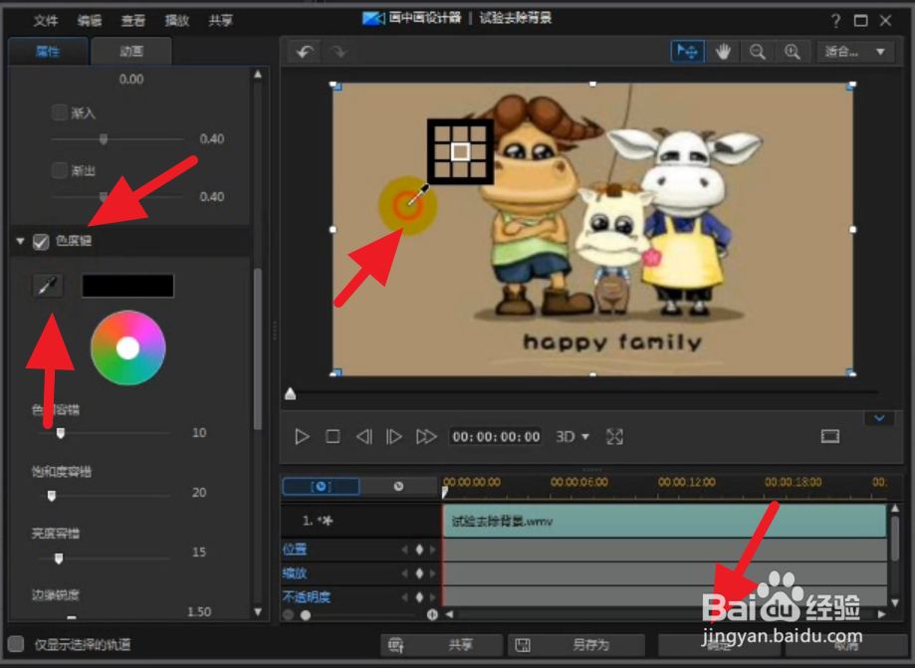The image size is (915, 668).
Task: Click the zoom out magnifier
Action: coord(758,52)
